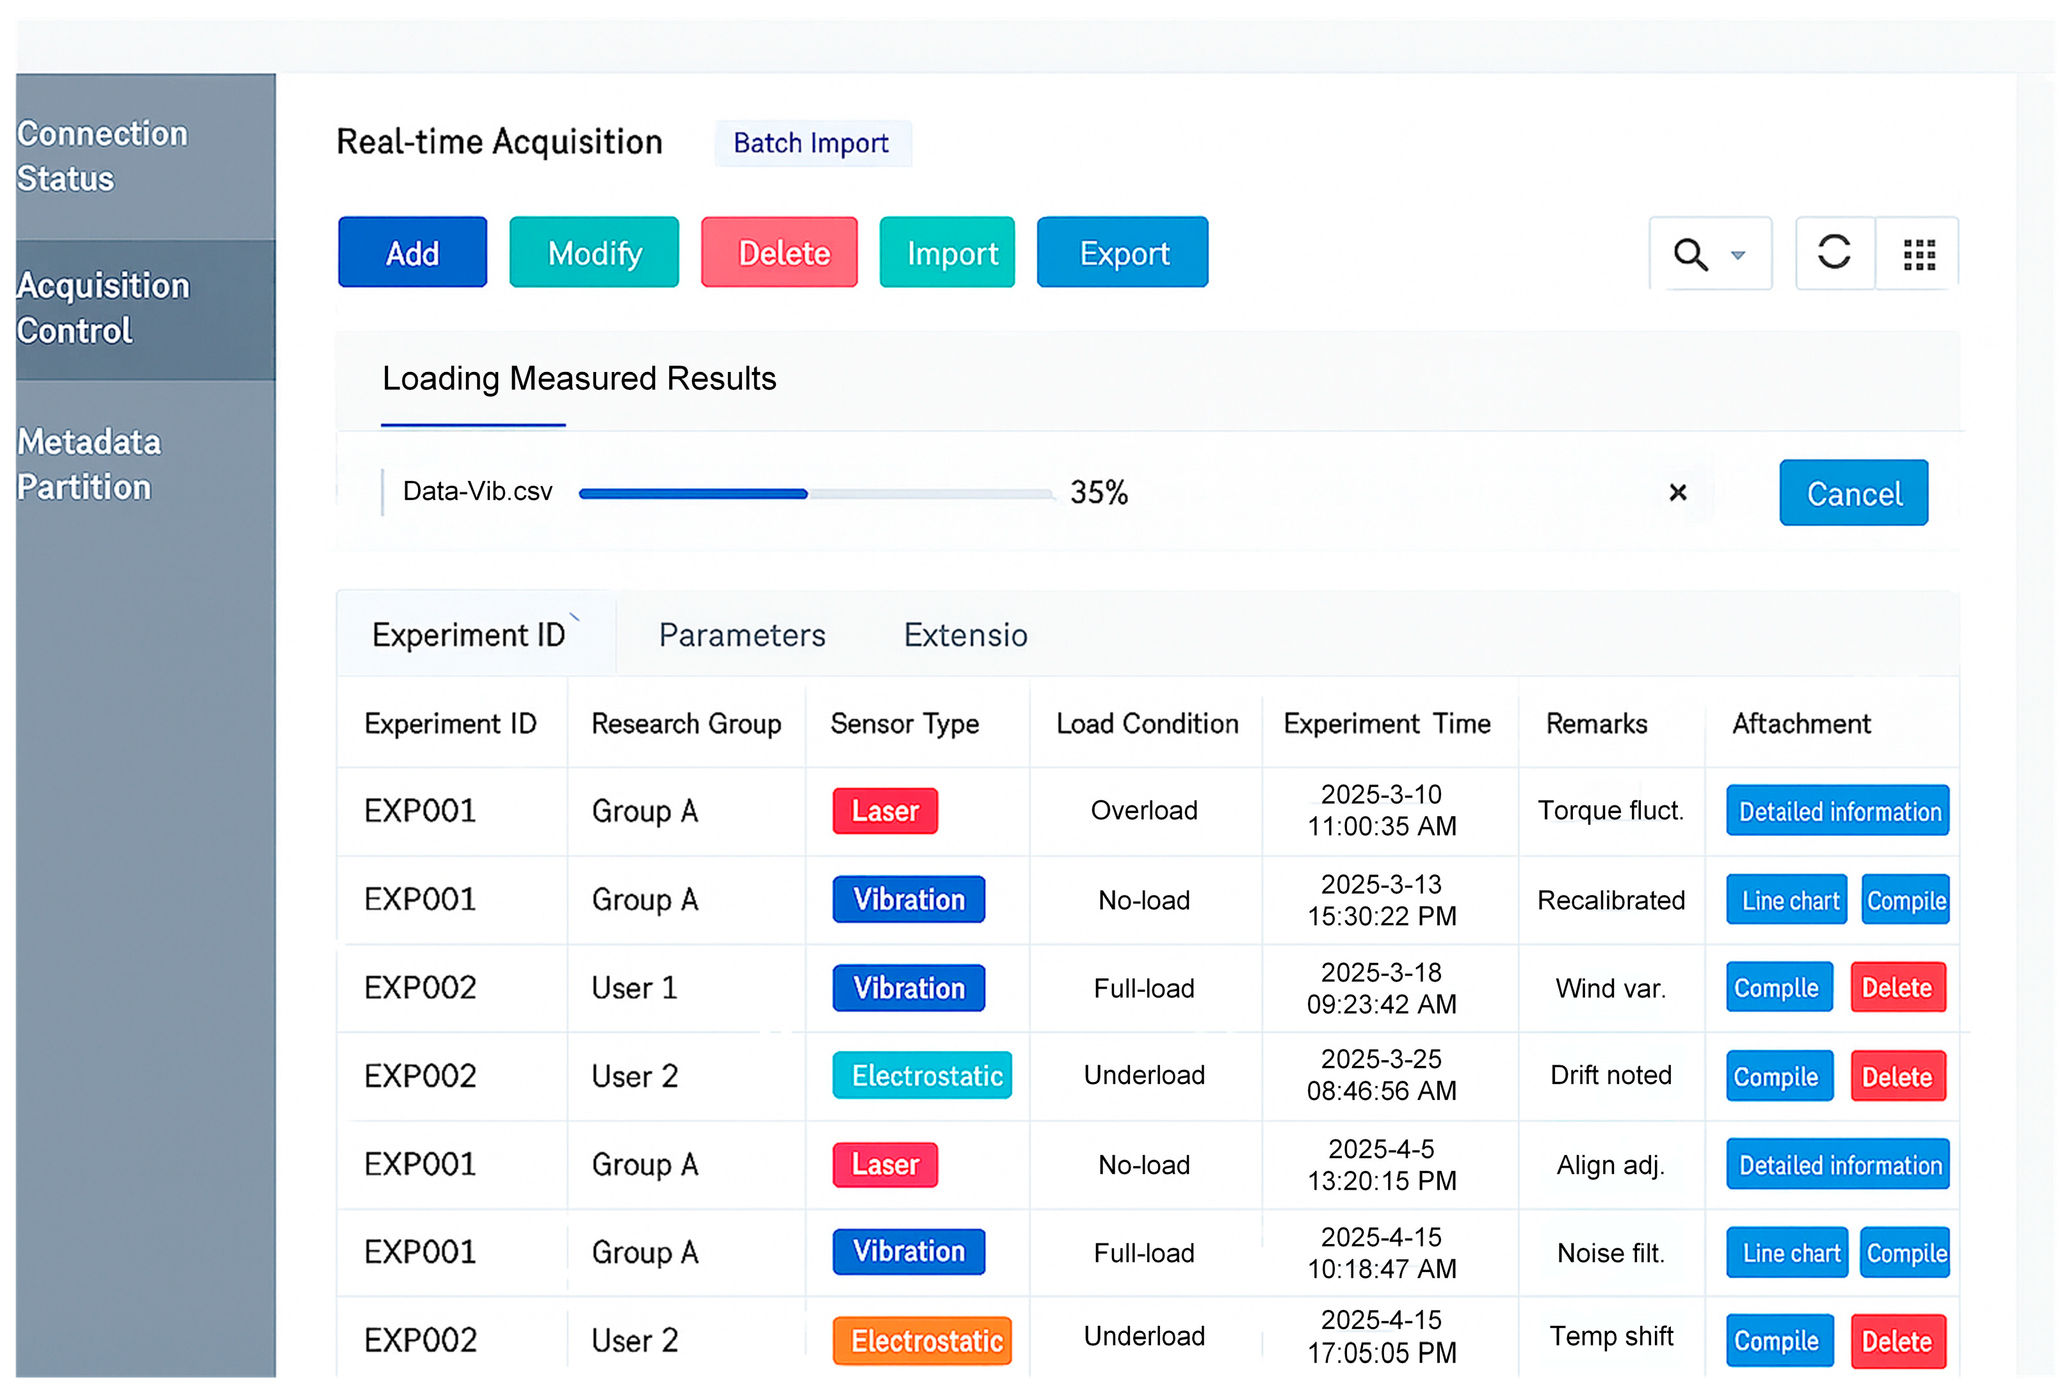Click the Import button
This screenshot has width=2064, height=1397.
click(x=947, y=252)
